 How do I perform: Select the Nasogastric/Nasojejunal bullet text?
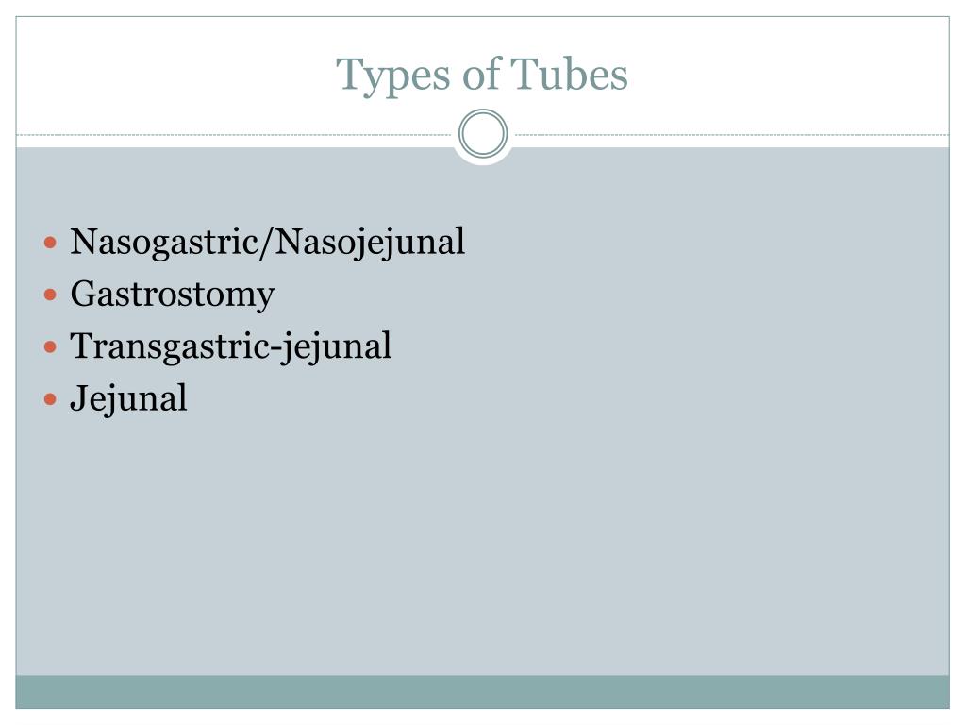pyautogui.click(x=267, y=243)
